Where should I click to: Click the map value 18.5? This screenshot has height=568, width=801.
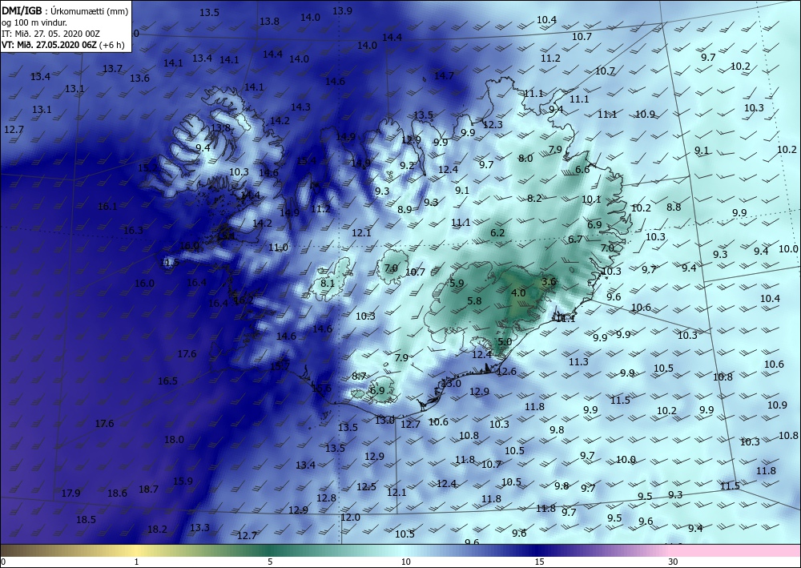pyautogui.click(x=87, y=519)
